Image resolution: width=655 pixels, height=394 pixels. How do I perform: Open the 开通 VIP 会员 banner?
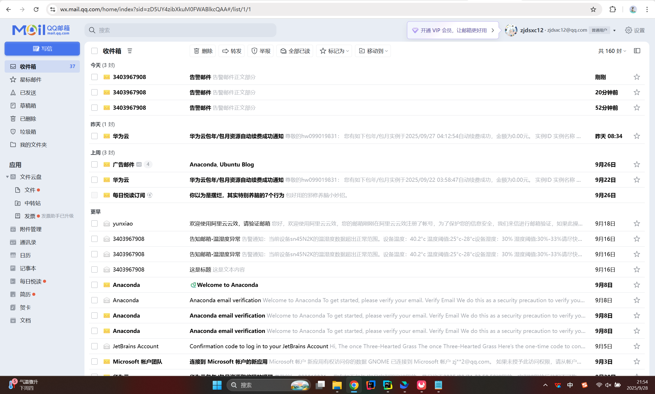453,30
